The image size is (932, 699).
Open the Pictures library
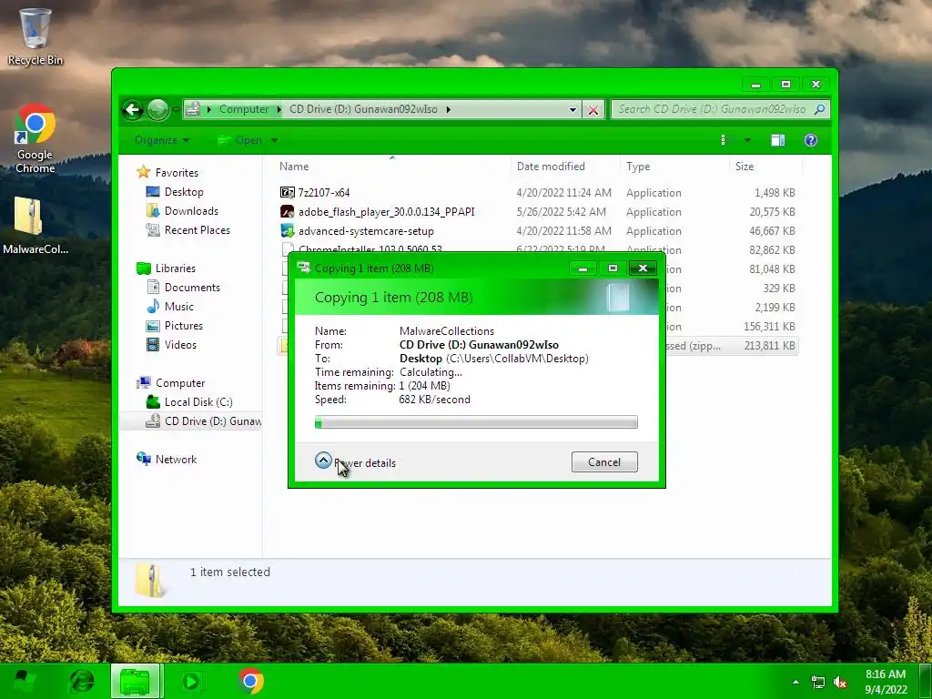coord(184,326)
